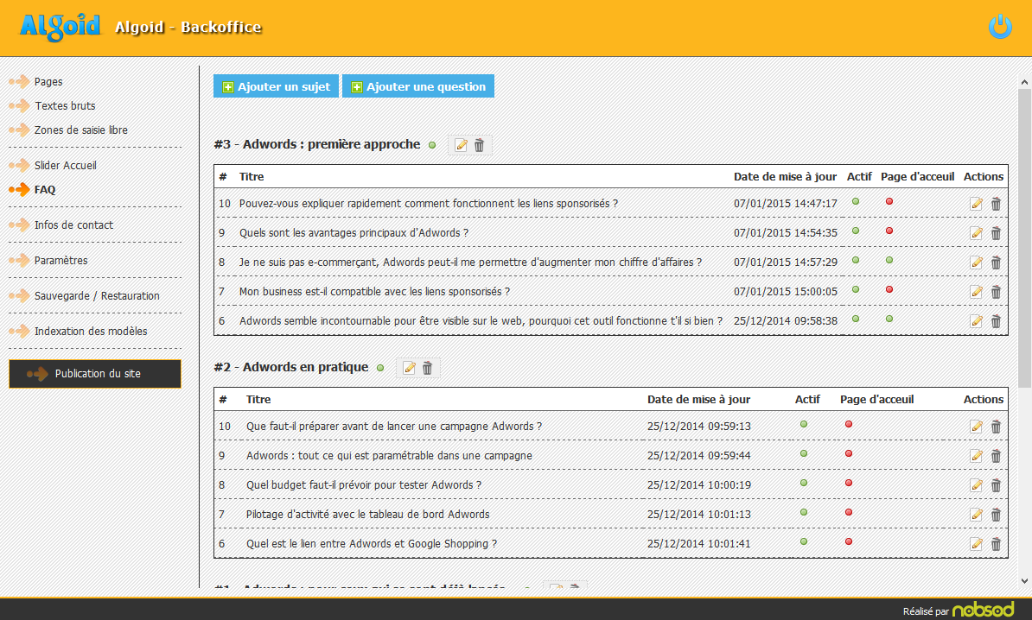Edit the topic 'Adwords : première approche'
The height and width of the screenshot is (620, 1032).
pyautogui.click(x=461, y=145)
